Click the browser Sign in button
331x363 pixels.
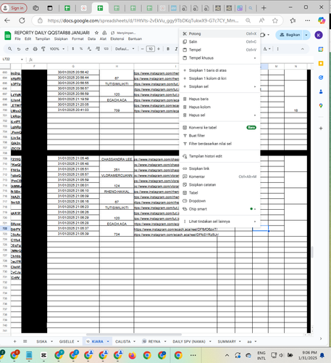coord(14,8)
